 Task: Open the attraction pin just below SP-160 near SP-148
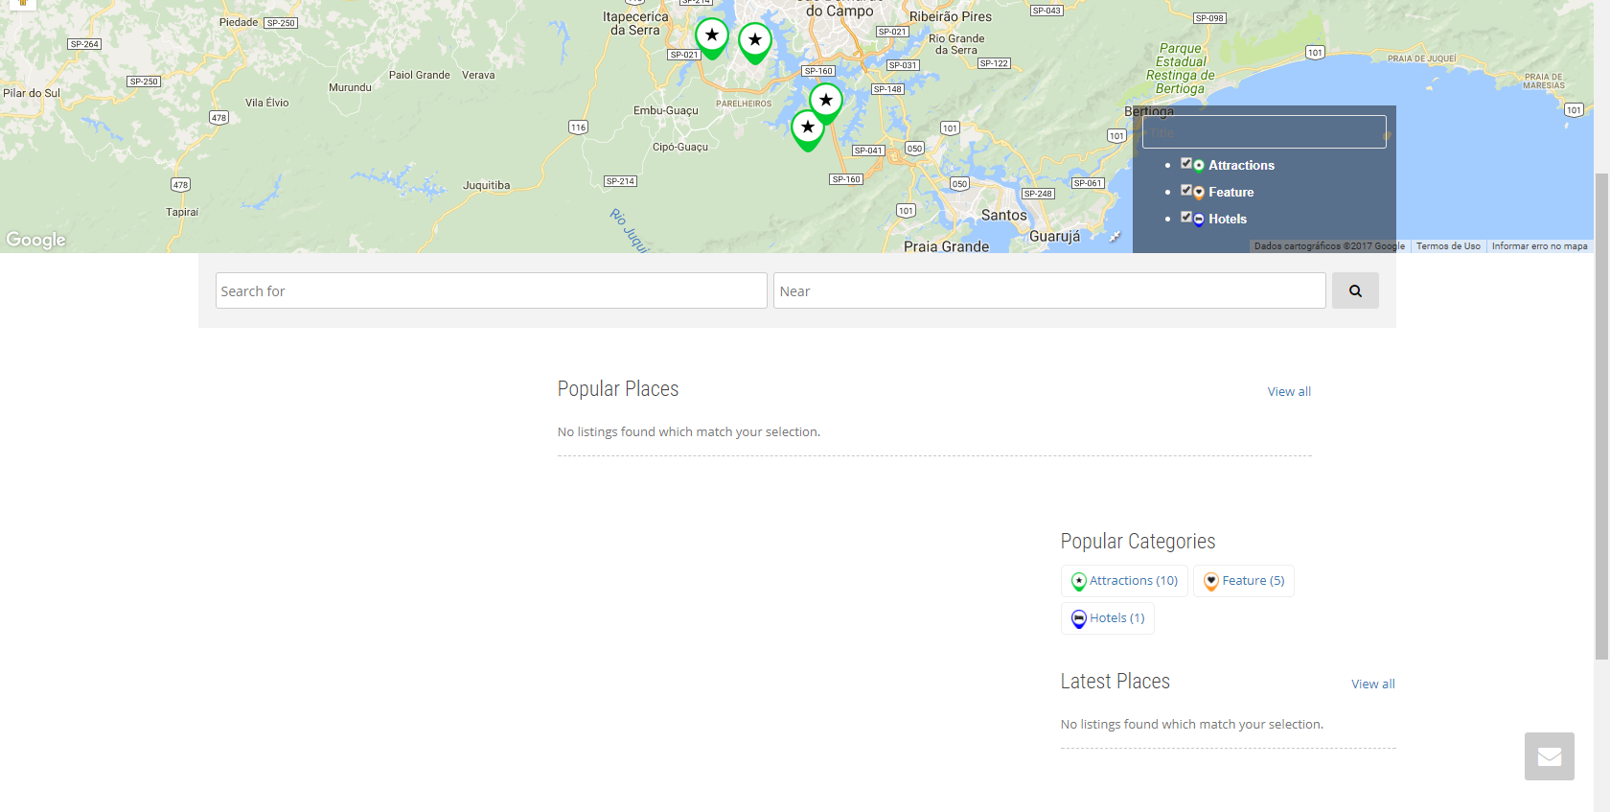[826, 104]
